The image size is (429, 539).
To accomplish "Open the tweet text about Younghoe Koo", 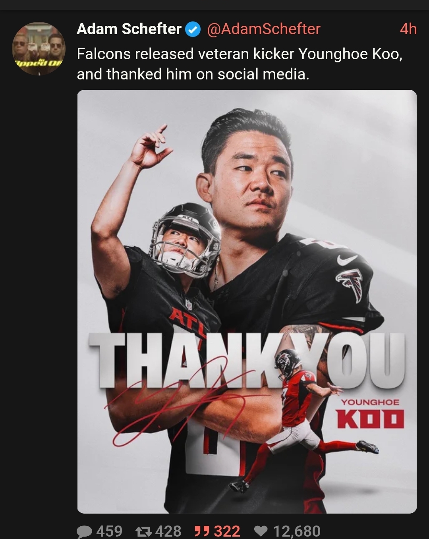I will (x=240, y=64).
